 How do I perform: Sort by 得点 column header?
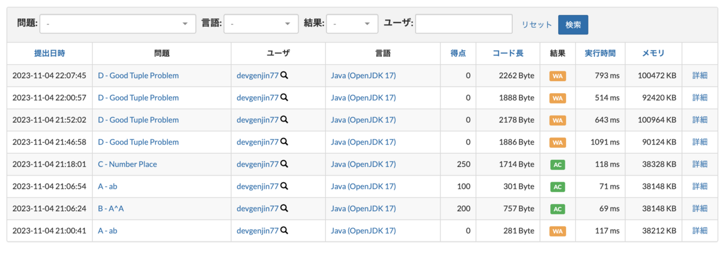[x=458, y=53]
